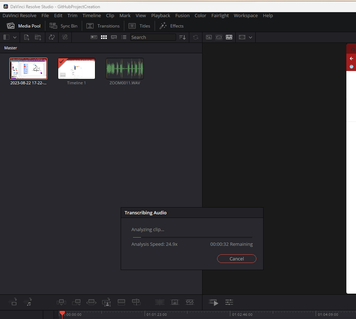
Task: Open the DaVinci Resolve menu
Action: click(x=20, y=15)
